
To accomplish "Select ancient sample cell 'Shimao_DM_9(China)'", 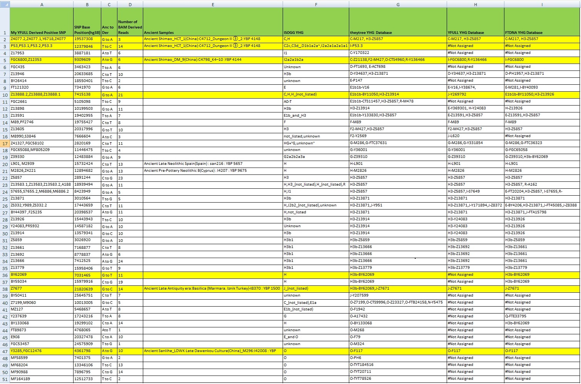I will tap(213, 60).
